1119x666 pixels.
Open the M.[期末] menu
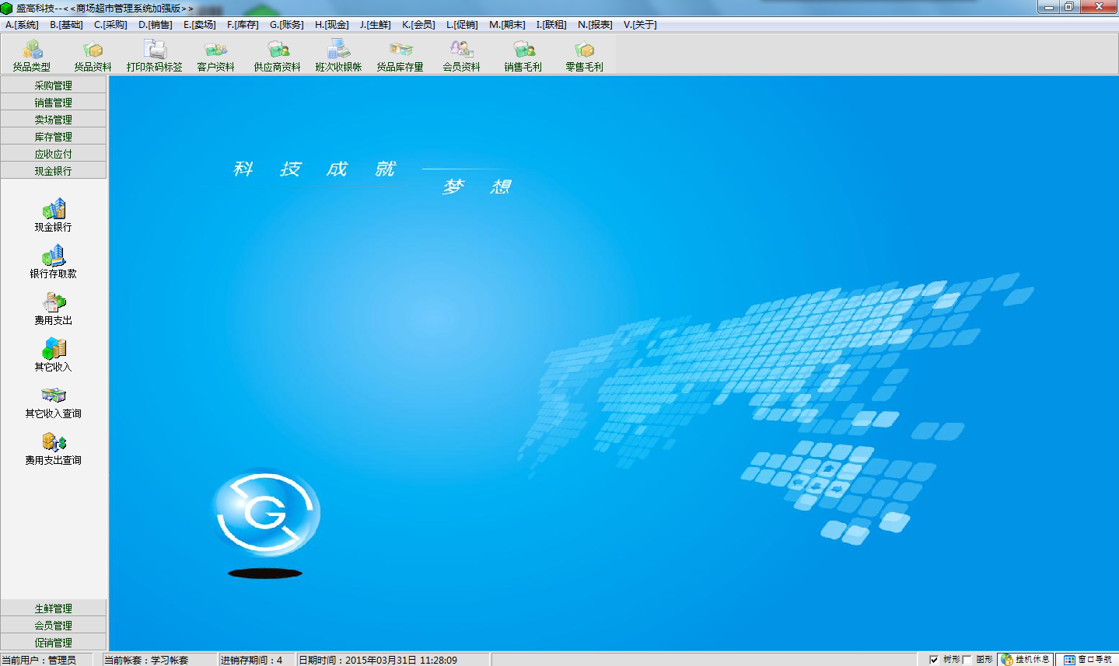click(x=507, y=25)
